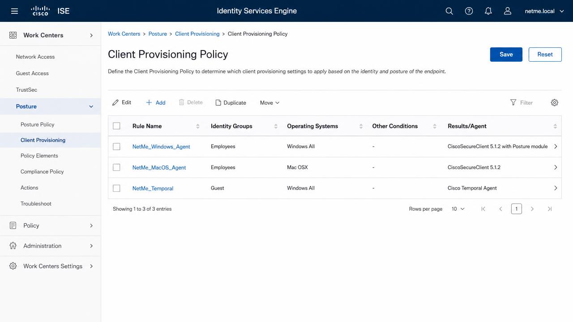
Task: Sort by Other Conditions column arrows
Action: pos(435,126)
